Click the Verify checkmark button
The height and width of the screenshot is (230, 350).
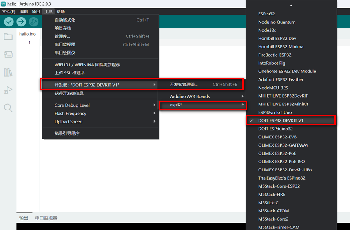point(9,22)
